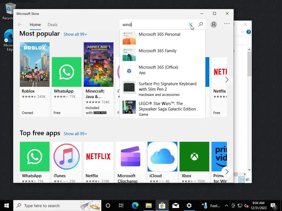Click background window scroll down arrow
Image resolution: width=282 pixels, height=211 pixels.
point(249,170)
